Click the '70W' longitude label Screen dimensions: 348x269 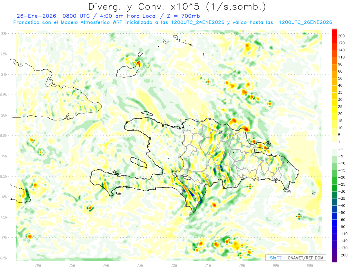click(x=242, y=265)
